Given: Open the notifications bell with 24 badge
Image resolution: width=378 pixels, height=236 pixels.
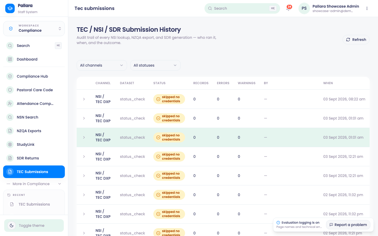Looking at the screenshot, I should [x=289, y=8].
